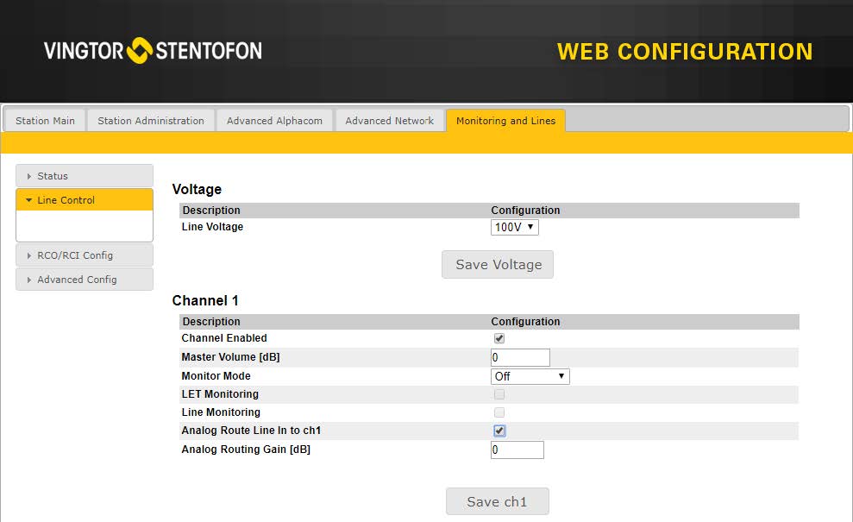Select the Advanced Network tab
Screen dimensions: 853x522
coord(389,121)
